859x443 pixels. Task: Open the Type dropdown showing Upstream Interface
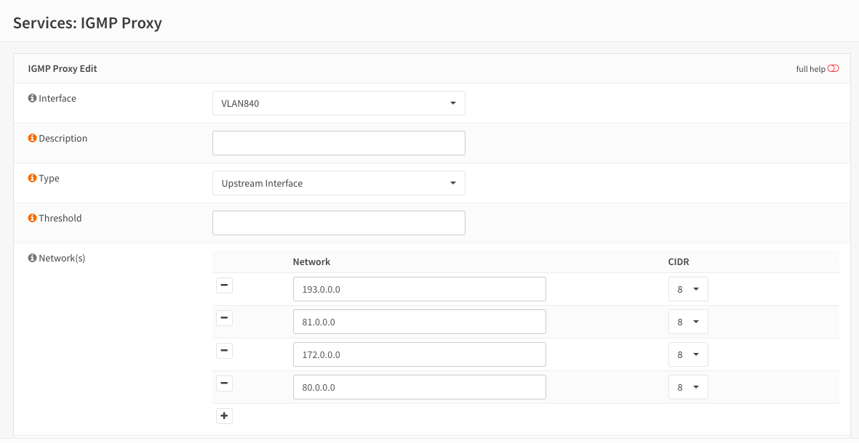click(338, 183)
